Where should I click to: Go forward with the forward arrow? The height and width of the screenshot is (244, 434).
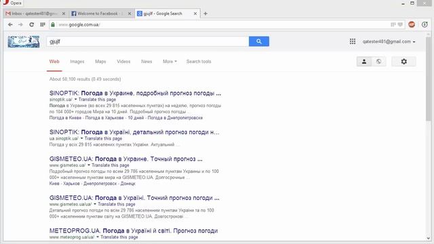click(20, 24)
